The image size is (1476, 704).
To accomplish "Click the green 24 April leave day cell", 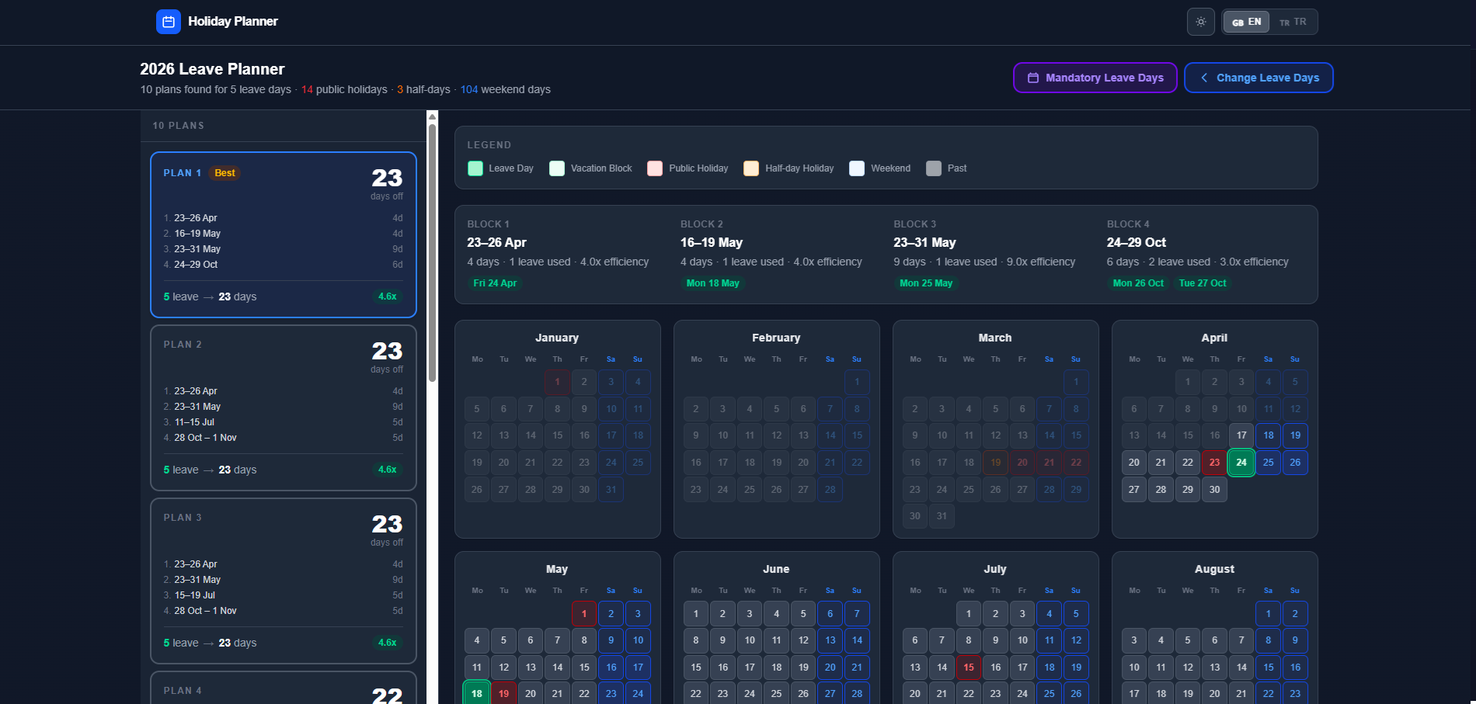I will coord(1241,462).
